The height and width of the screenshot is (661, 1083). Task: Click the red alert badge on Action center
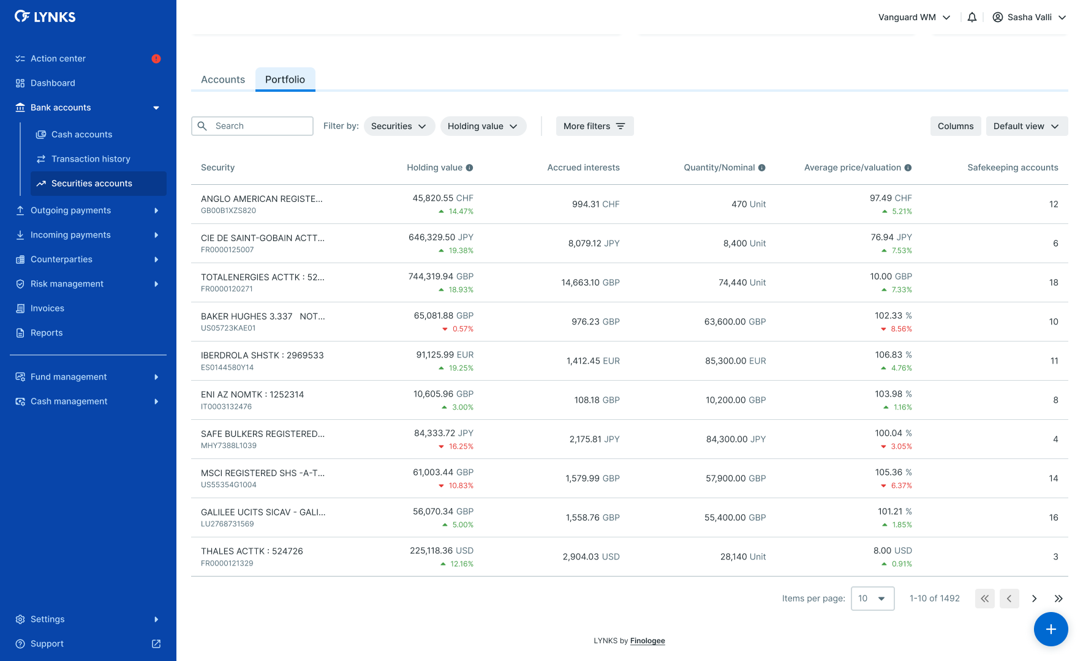(156, 59)
